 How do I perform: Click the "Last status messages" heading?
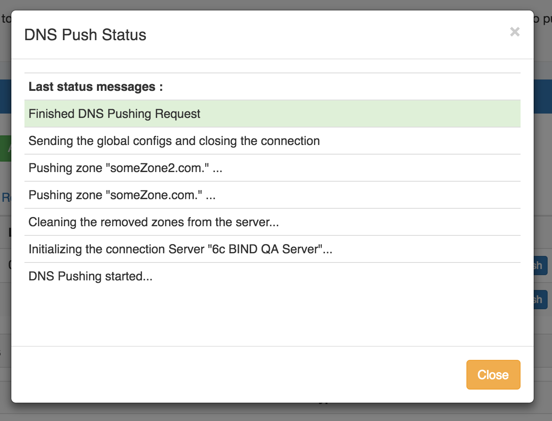96,87
